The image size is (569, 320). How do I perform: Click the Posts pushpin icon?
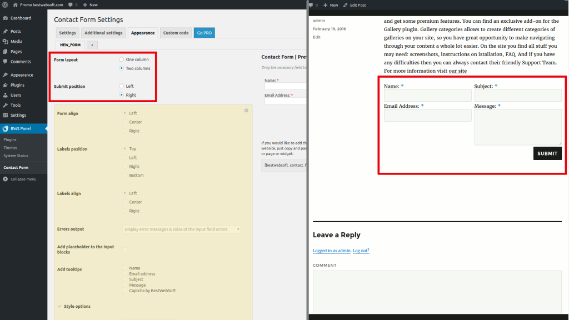pos(5,32)
